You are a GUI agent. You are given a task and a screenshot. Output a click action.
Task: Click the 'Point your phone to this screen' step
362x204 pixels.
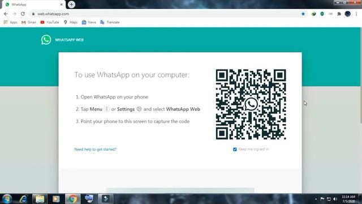135,121
